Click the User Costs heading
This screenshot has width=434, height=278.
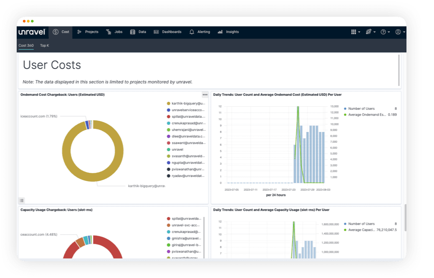pyautogui.click(x=52, y=65)
